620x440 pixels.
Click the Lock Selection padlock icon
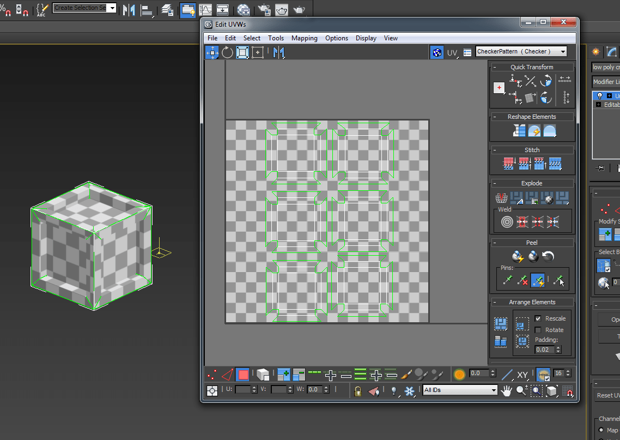click(x=357, y=391)
